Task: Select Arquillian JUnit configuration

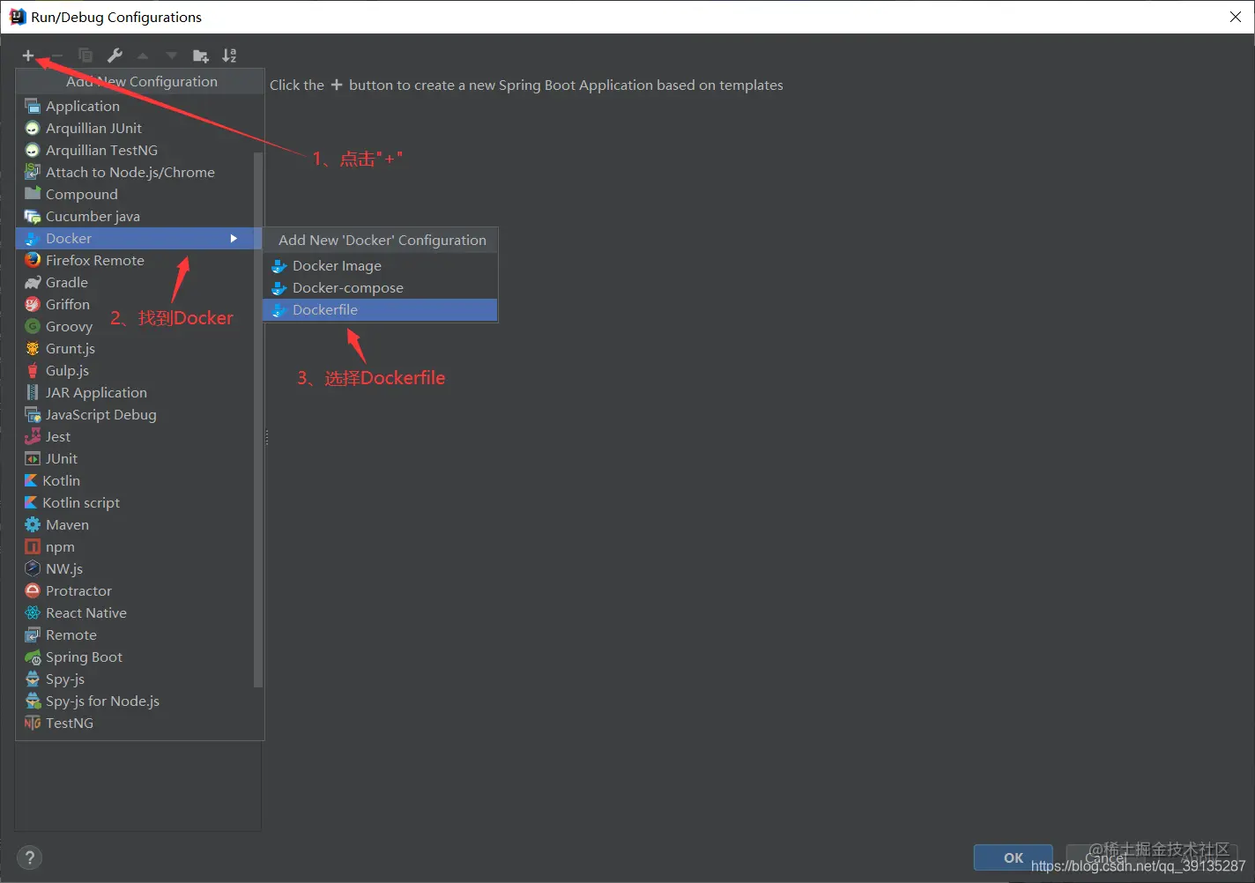Action: coord(139,128)
